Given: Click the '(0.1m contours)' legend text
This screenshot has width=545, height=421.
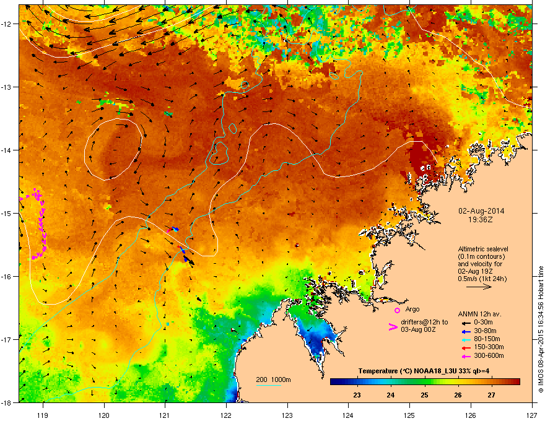Looking at the screenshot, I should point(481,257).
